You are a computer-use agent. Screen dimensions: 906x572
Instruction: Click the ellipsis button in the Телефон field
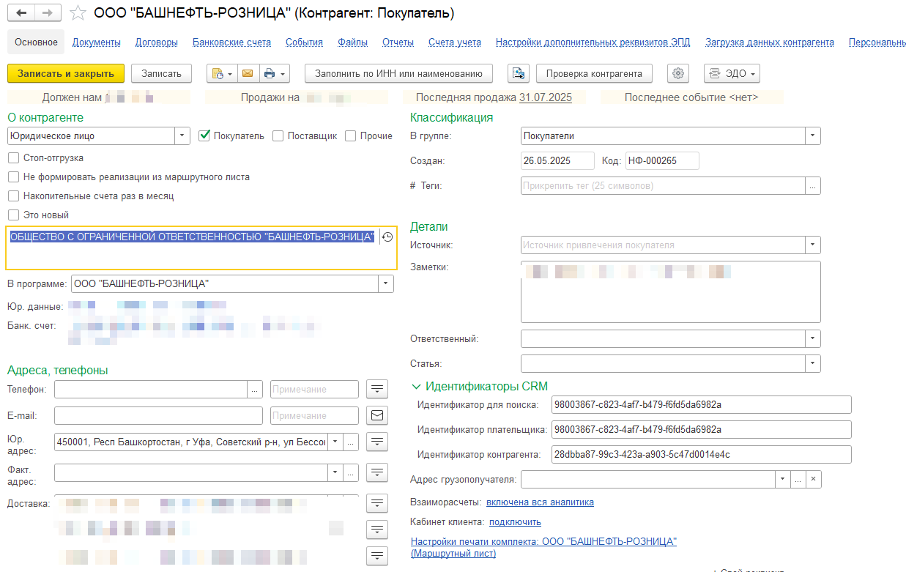255,390
